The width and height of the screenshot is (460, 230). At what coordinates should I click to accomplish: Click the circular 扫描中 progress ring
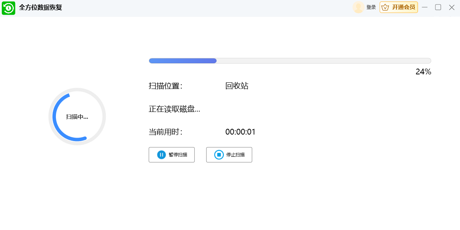[x=77, y=117]
